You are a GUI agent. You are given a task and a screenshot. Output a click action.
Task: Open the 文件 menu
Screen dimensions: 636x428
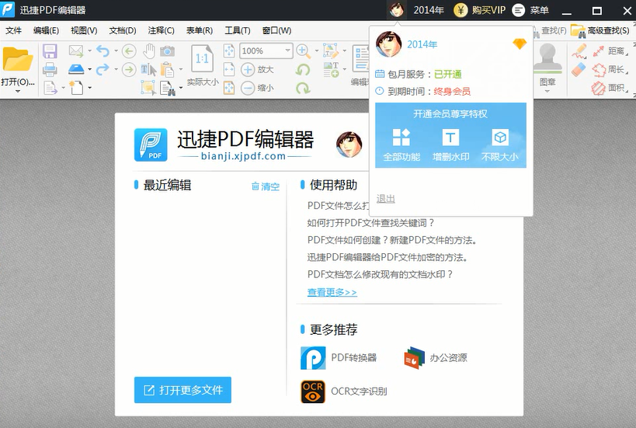coord(13,30)
